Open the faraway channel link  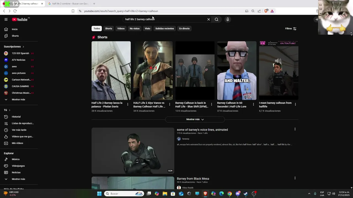coord(186,139)
